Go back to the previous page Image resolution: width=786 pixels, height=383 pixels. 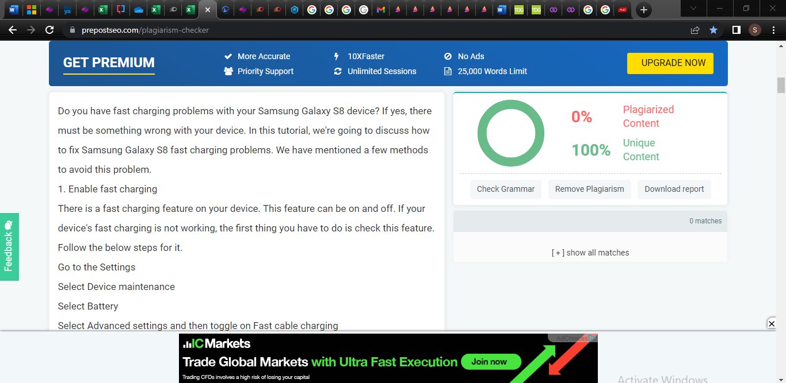click(13, 30)
